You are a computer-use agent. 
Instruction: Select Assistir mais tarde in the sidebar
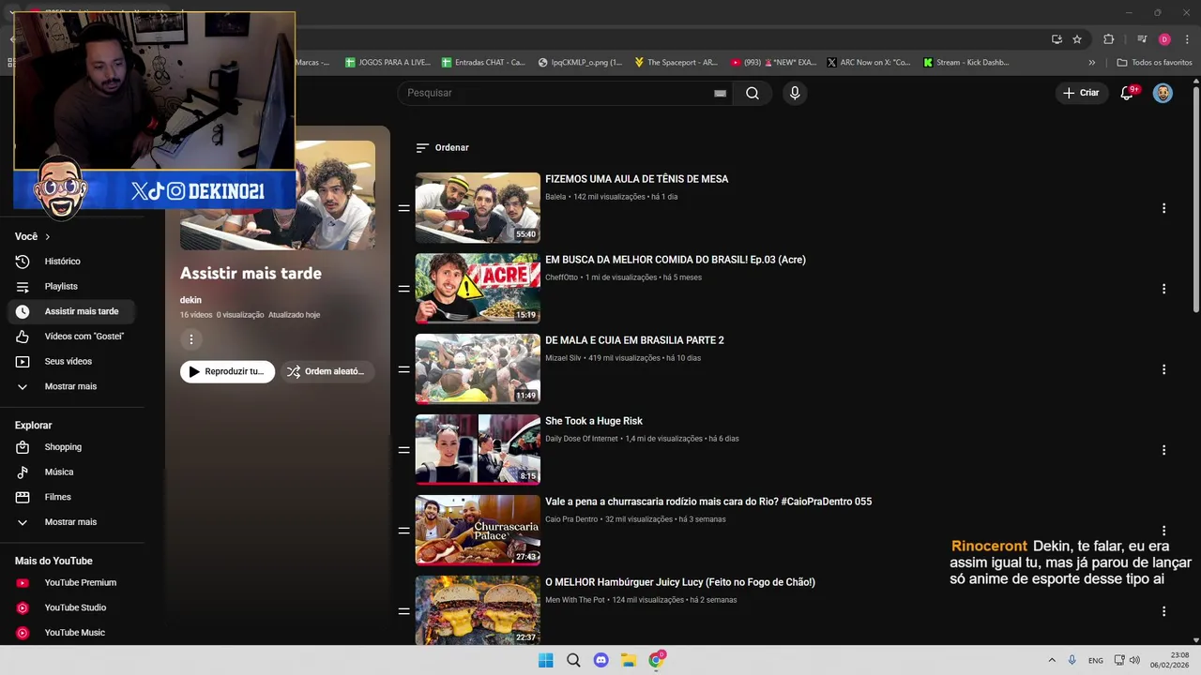(71, 311)
